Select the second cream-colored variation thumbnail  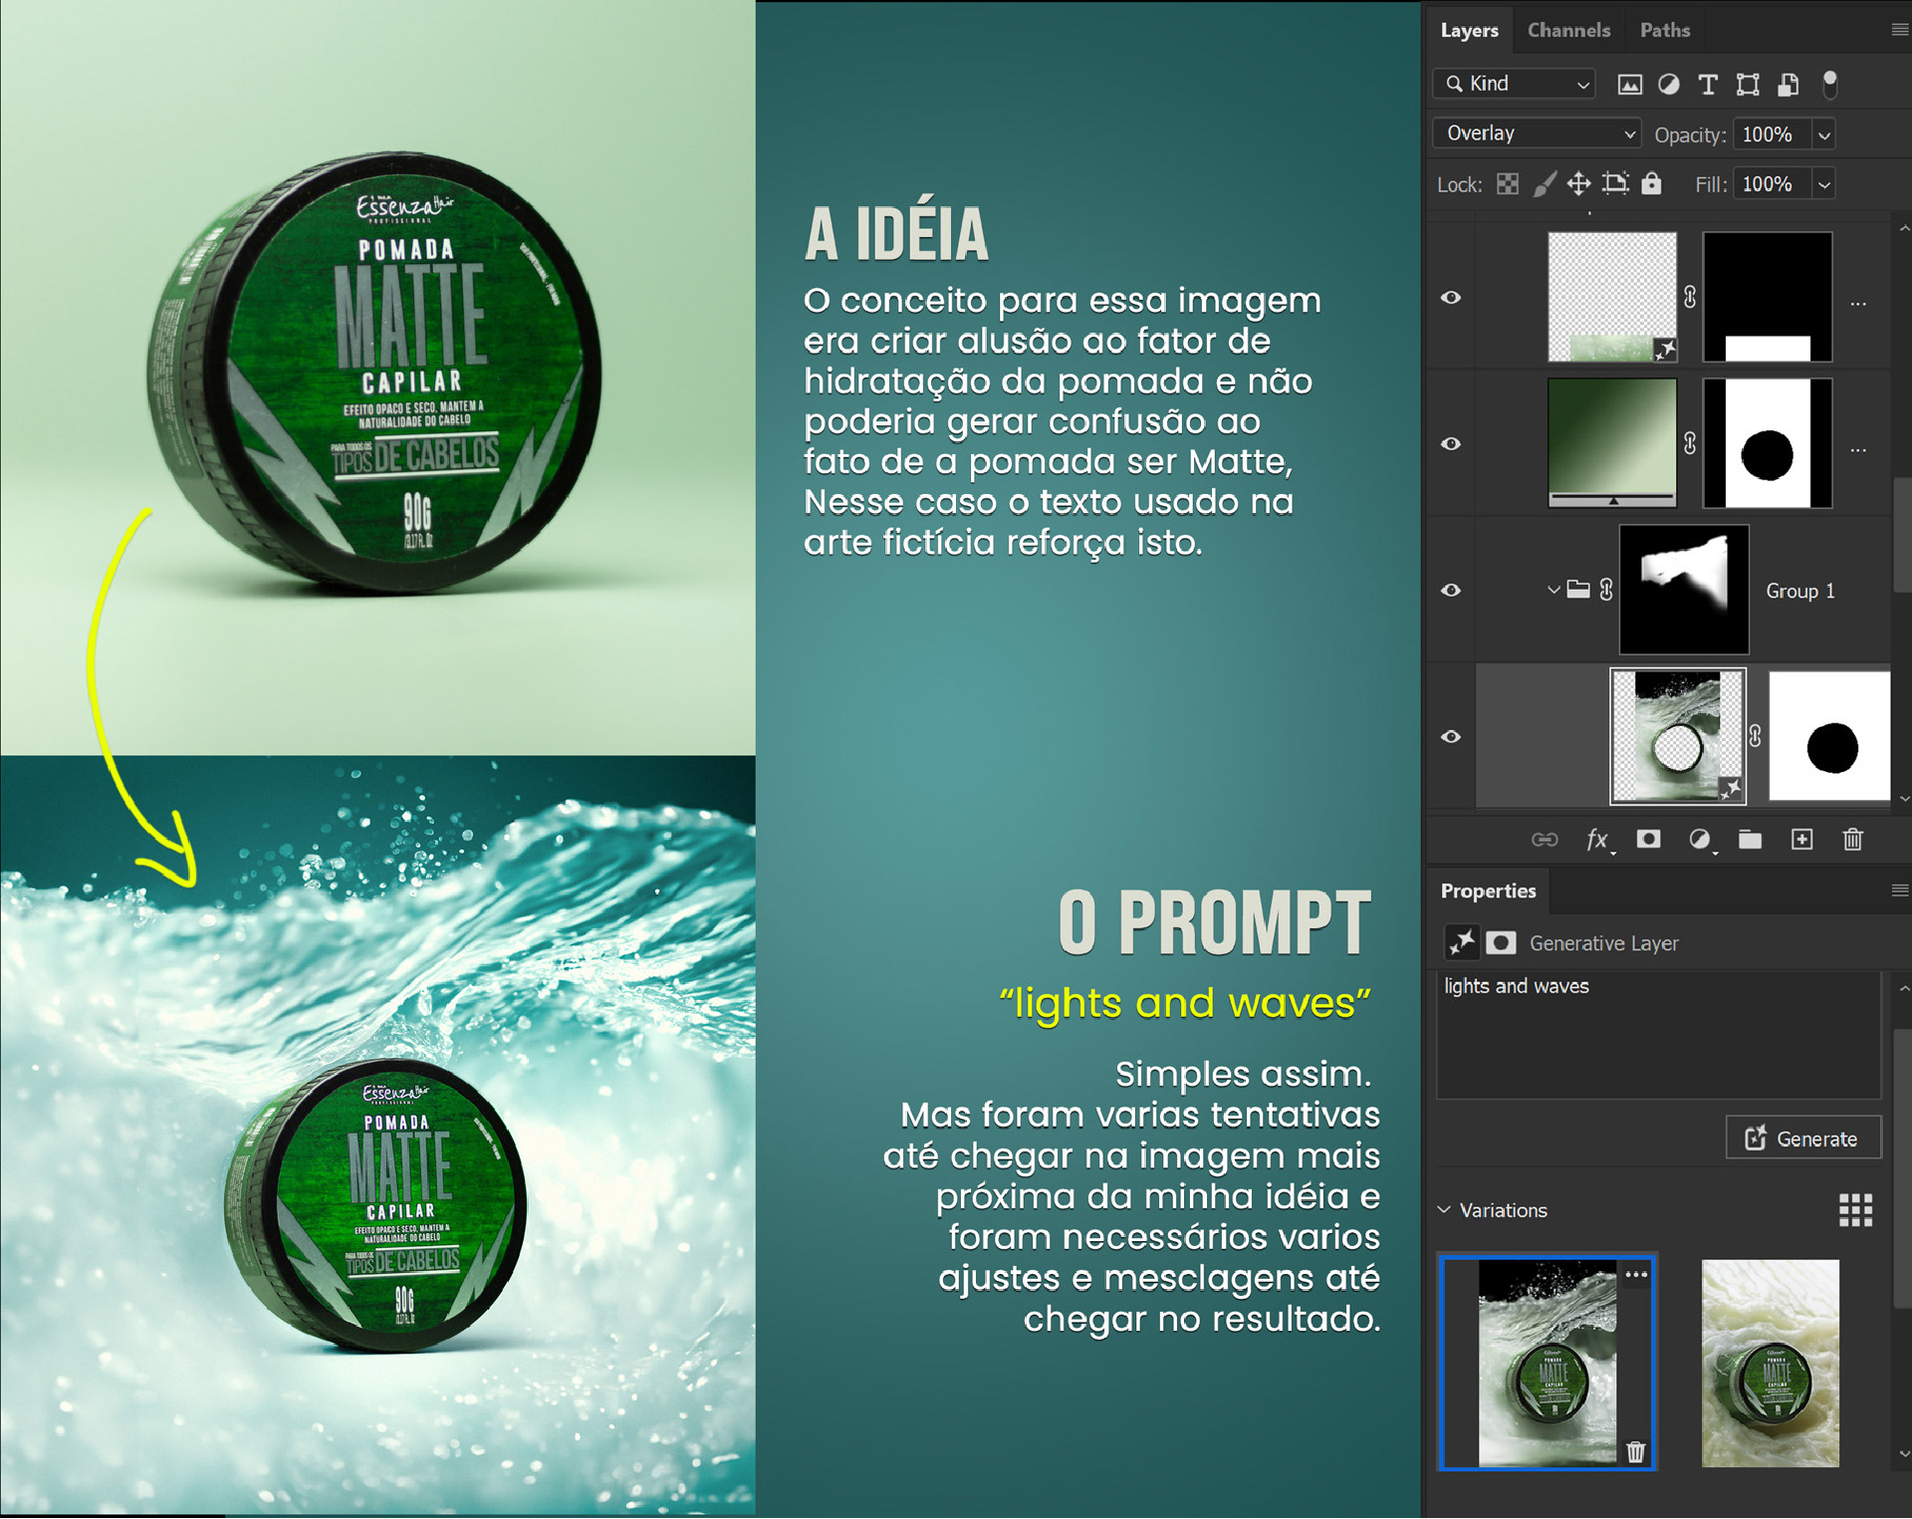point(1770,1363)
